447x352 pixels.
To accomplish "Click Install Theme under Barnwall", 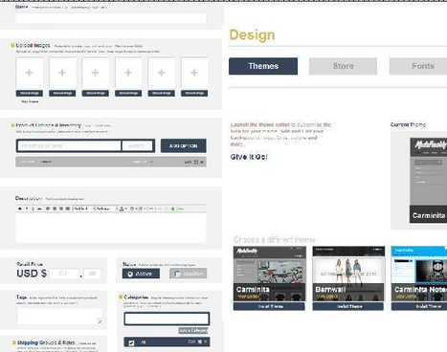I will coord(348,306).
